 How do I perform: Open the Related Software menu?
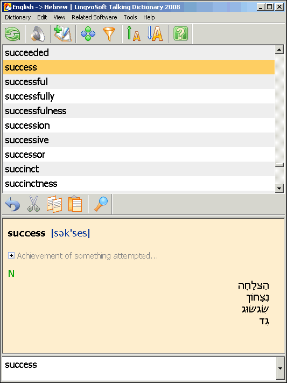[94, 17]
